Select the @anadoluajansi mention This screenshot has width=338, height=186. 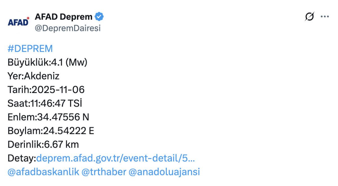click(x=164, y=172)
